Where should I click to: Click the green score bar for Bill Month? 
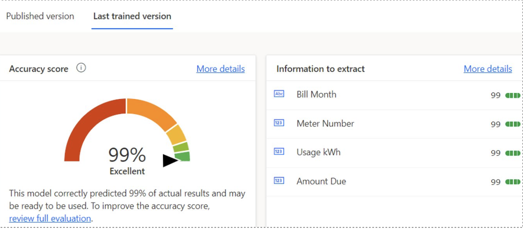coord(512,95)
